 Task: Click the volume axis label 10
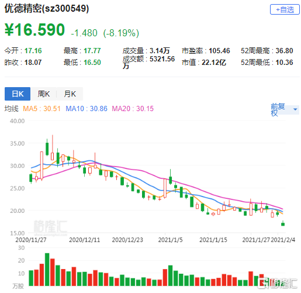coord(21,274)
